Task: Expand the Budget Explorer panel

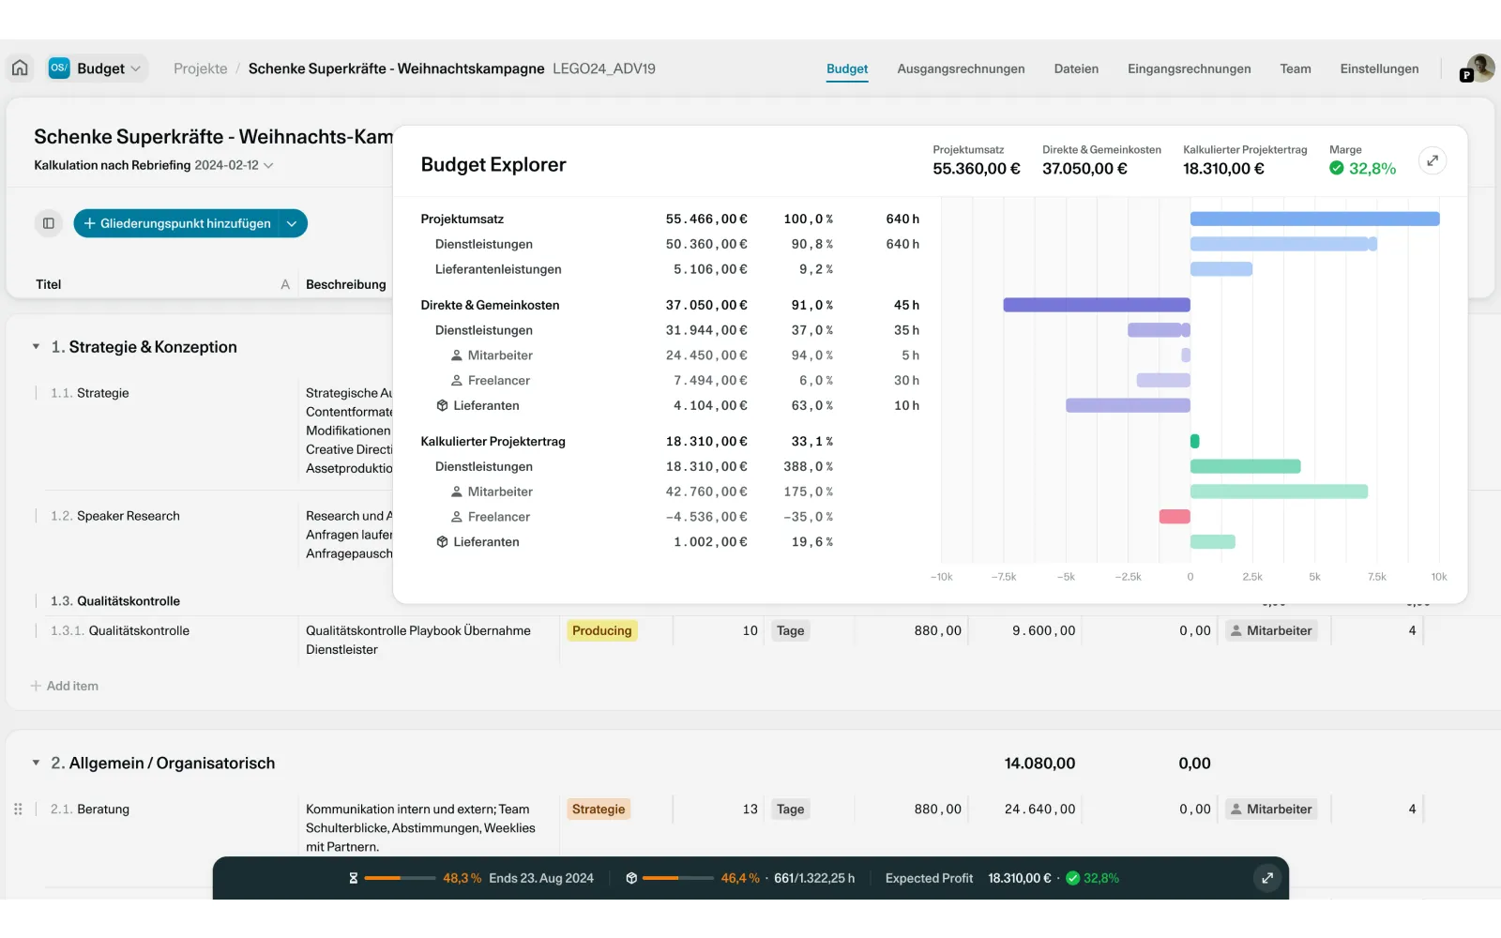Action: point(1432,161)
